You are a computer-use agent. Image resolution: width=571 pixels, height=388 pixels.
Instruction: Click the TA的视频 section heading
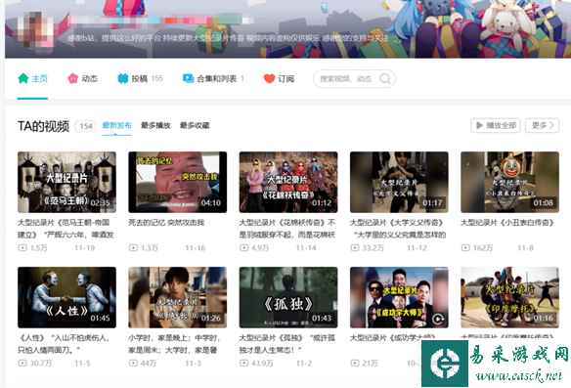pyautogui.click(x=43, y=126)
